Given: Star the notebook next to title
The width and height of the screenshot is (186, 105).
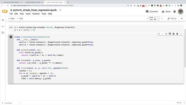Looking at the screenshot, I should 60,10.
